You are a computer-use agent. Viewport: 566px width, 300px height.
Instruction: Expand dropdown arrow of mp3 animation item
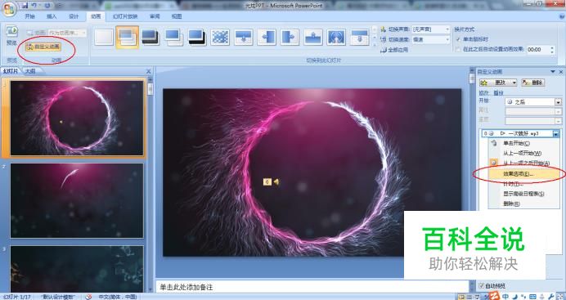click(556, 133)
